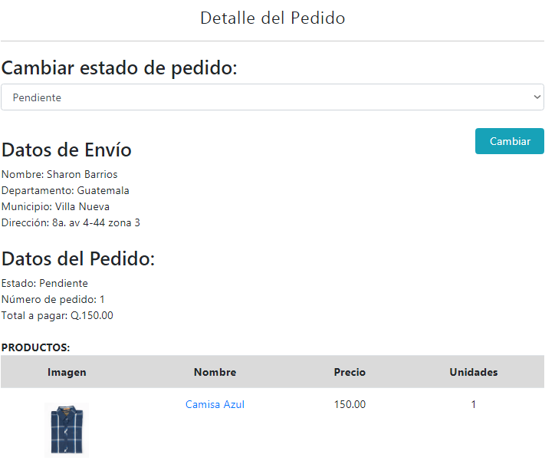Click the Dirección address line
Screen dimensions: 555x464
click(71, 222)
